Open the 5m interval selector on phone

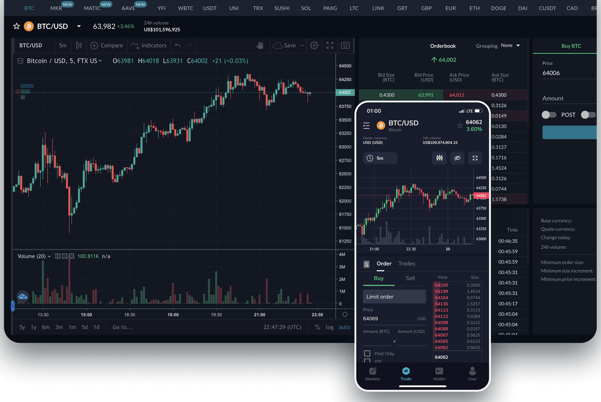pyautogui.click(x=380, y=158)
